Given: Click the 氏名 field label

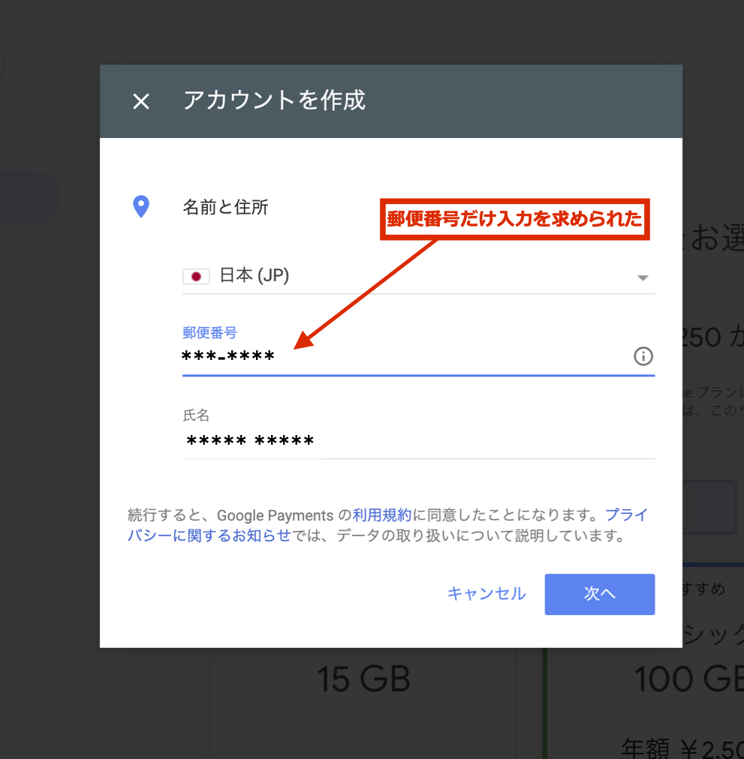Looking at the screenshot, I should (195, 415).
